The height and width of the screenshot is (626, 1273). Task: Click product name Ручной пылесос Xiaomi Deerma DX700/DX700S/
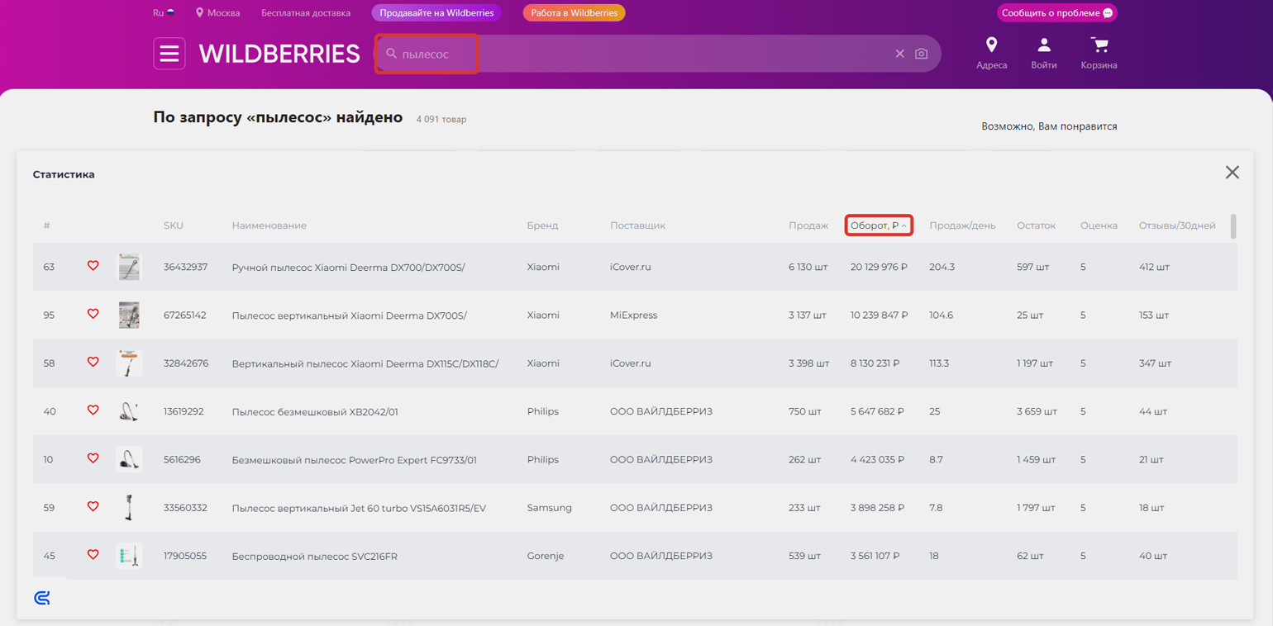348,267
